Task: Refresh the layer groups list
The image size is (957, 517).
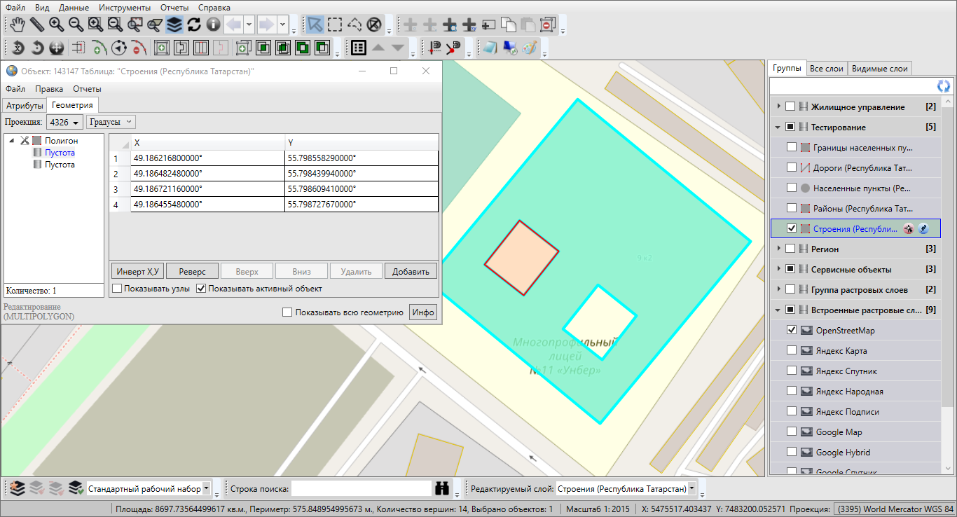Action: pos(944,86)
